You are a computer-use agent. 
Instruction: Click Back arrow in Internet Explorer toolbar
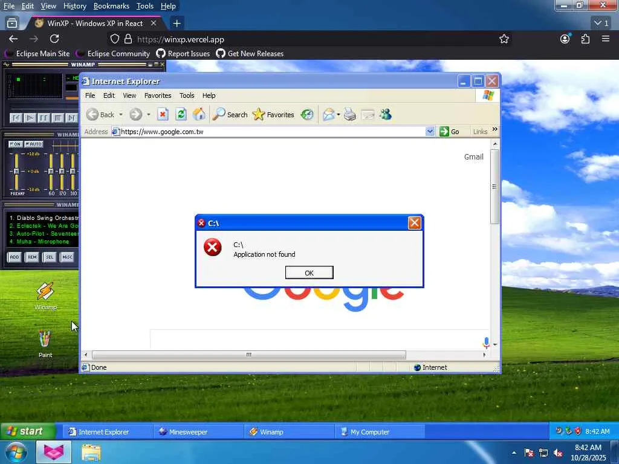coord(92,115)
